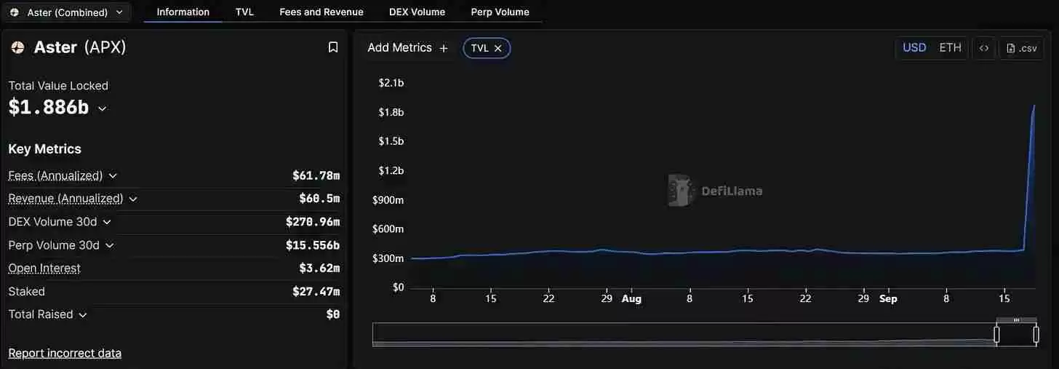This screenshot has width=1059, height=369.
Task: Expand the Revenue (Annualized) row
Action: (133, 199)
